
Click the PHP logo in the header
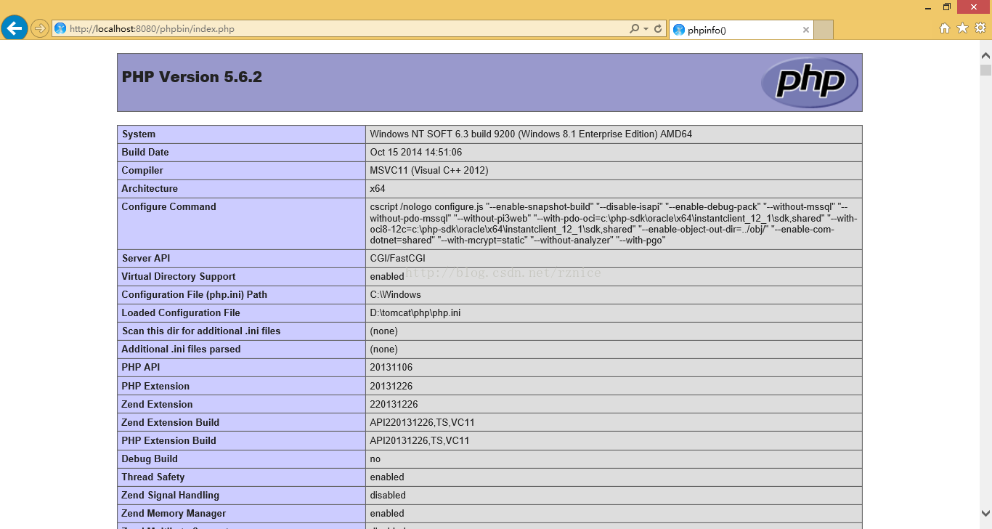pos(810,82)
